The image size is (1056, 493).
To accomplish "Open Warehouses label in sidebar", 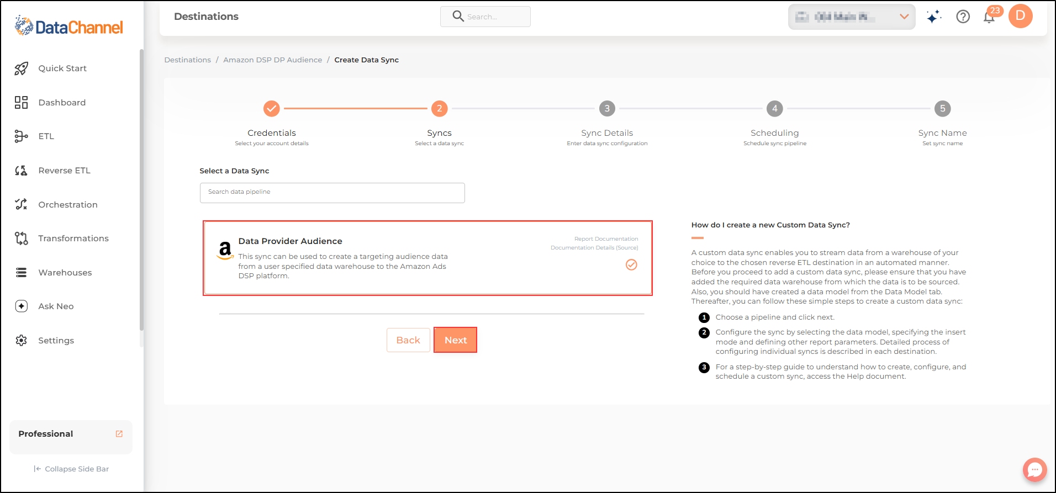I will [x=65, y=273].
